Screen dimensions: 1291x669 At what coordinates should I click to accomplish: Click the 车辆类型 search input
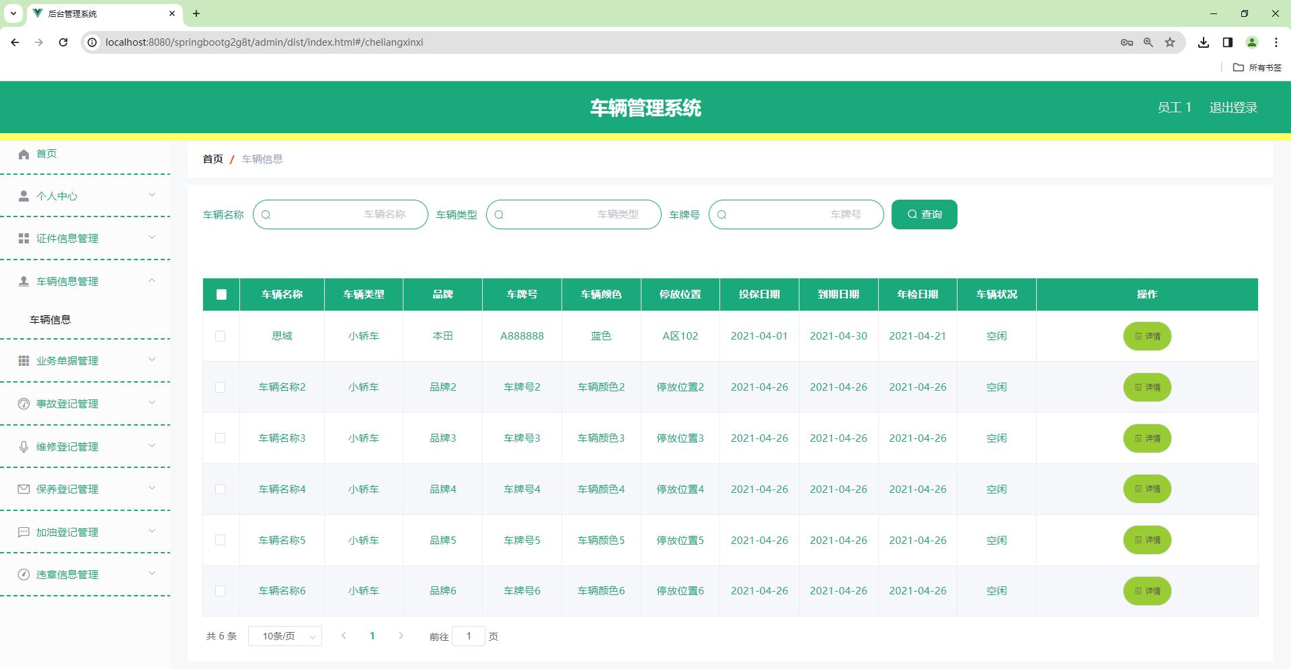574,214
